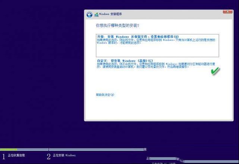Click the step 2 正在安装 Windows label
Viewport: 239px width, 164px height.
coord(64,155)
